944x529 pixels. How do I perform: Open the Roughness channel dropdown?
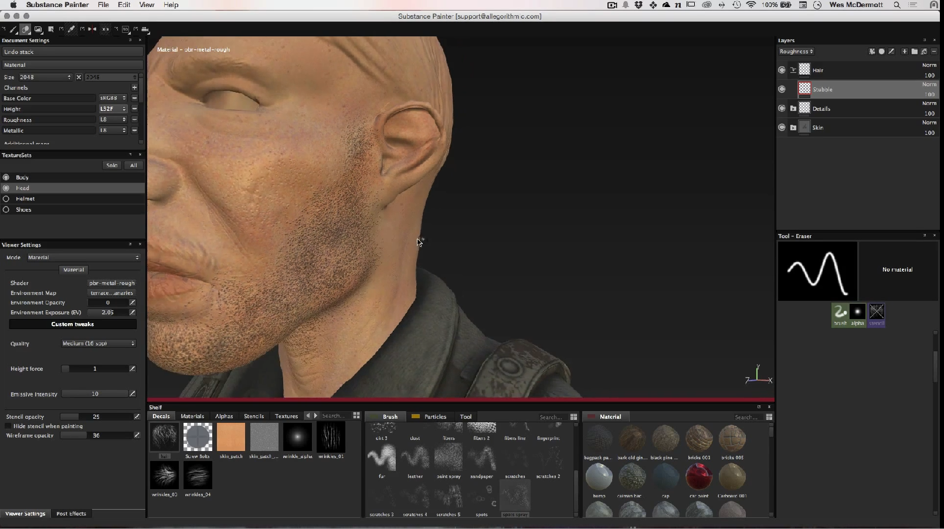(796, 52)
